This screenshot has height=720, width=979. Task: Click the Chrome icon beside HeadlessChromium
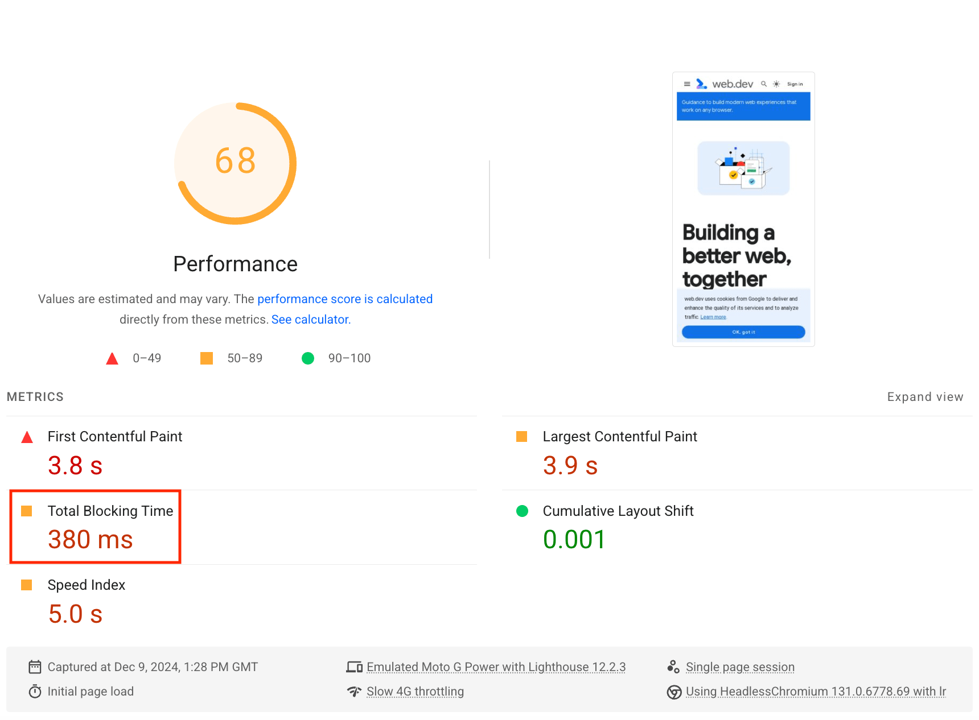[x=674, y=692]
